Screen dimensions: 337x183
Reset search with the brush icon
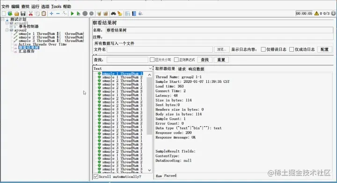click(x=120, y=14)
